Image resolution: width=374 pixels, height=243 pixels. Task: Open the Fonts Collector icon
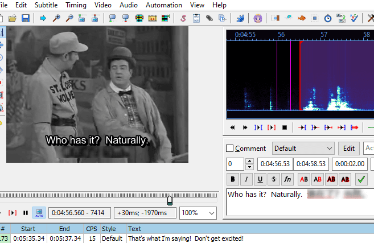[223, 18]
